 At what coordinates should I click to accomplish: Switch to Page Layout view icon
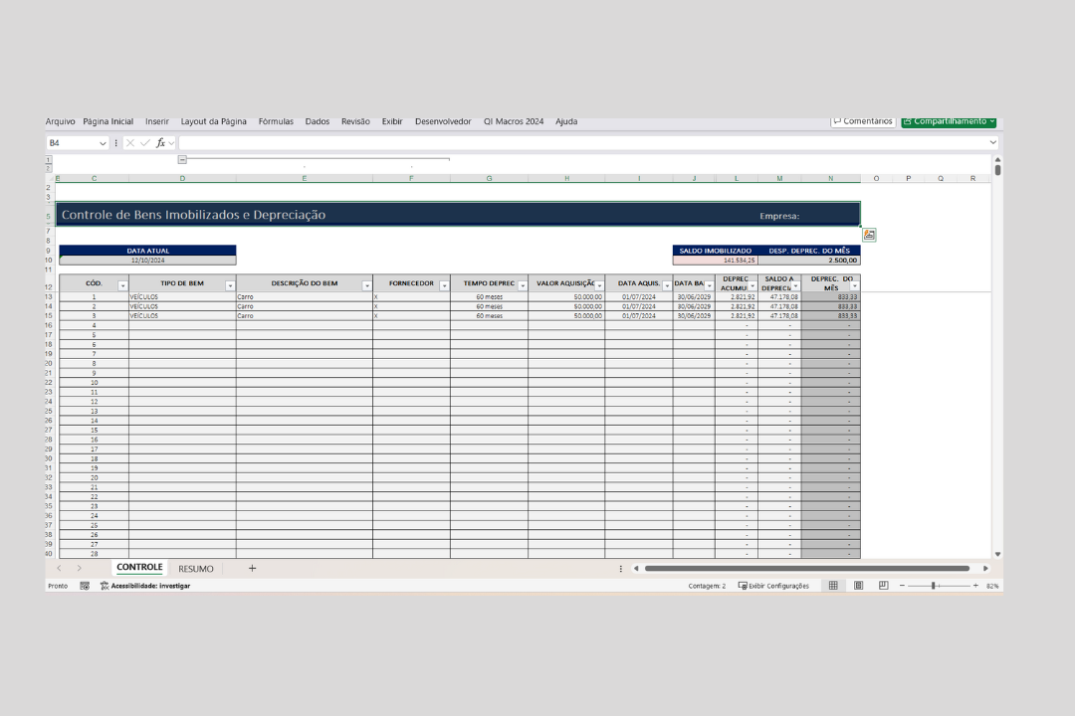858,586
